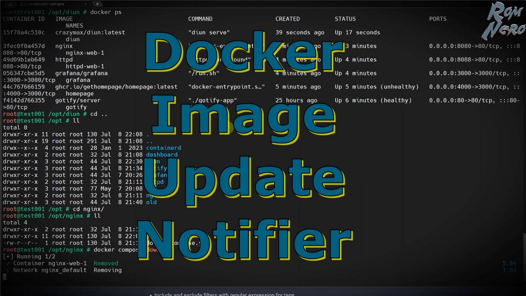This screenshot has height=296, width=526.
Task: Click 'Up 6 minutes (healthy)' status
Action: pos(373,101)
